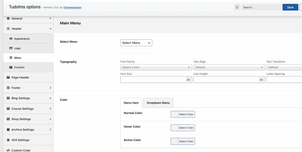Choose the Hover Color Select Color button
Screen dimensions: 302x152
coord(186,128)
